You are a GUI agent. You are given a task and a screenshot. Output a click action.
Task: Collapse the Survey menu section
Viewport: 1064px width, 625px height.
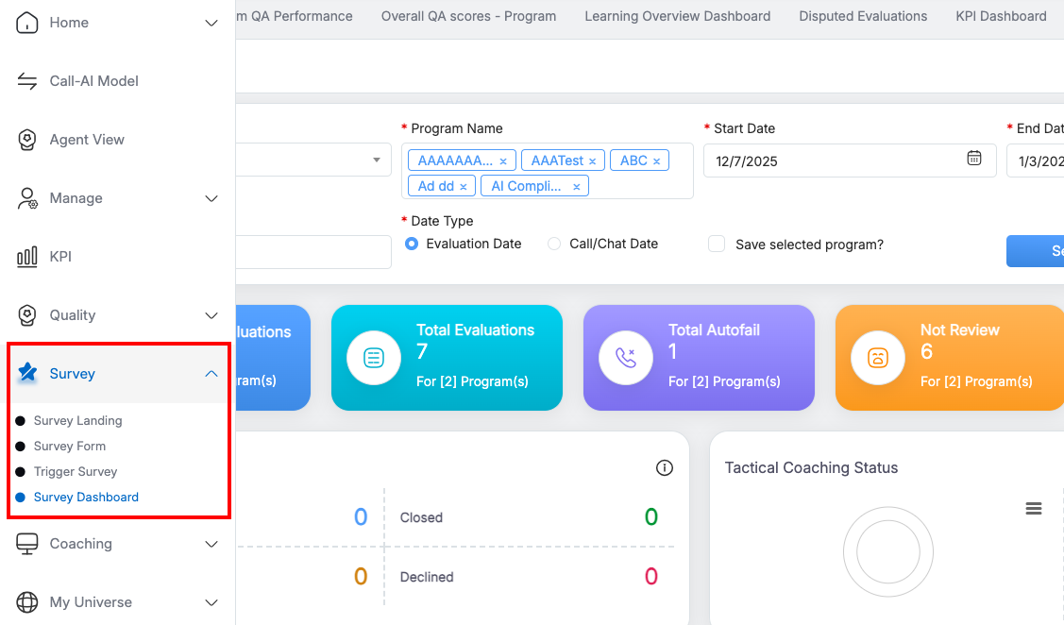pos(211,374)
